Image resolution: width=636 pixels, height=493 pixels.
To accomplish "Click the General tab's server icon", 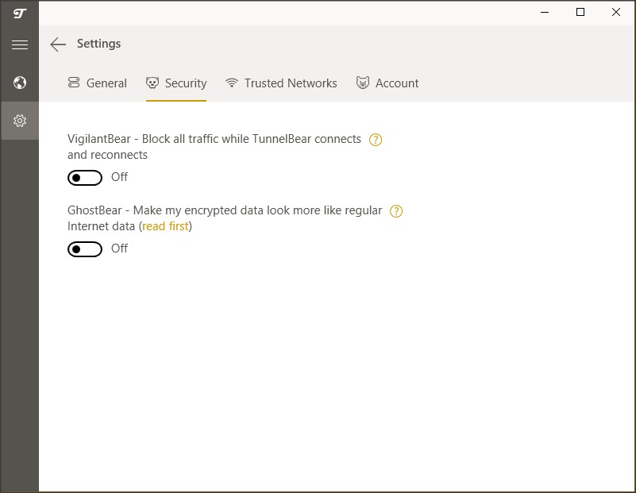I will coord(75,83).
